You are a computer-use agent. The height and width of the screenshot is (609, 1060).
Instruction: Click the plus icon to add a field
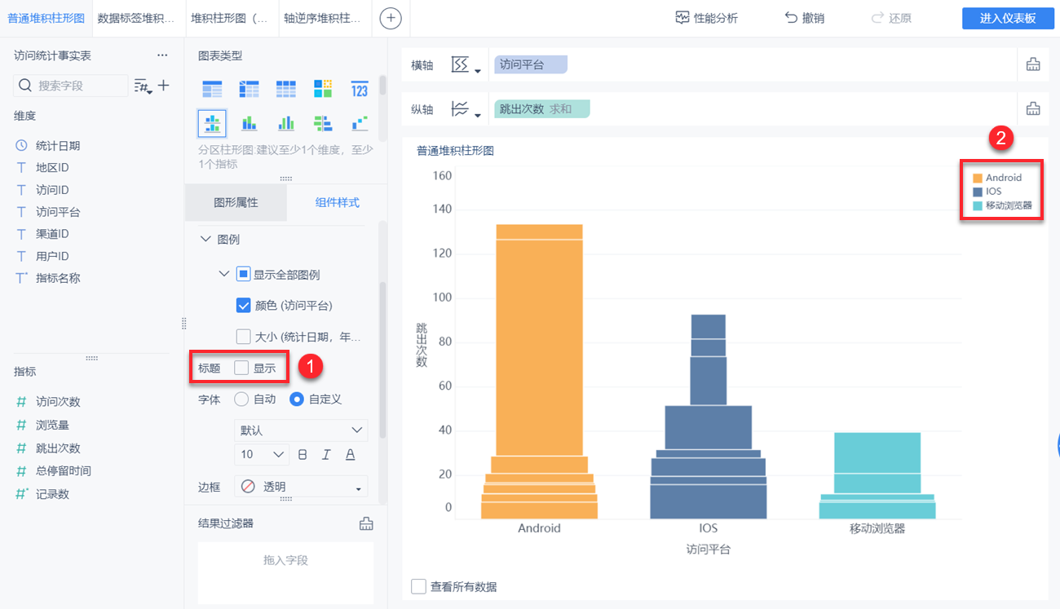coord(163,85)
